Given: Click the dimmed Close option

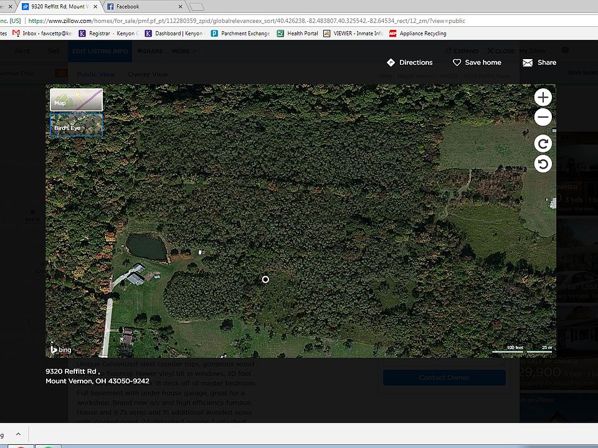Looking at the screenshot, I should click(501, 51).
